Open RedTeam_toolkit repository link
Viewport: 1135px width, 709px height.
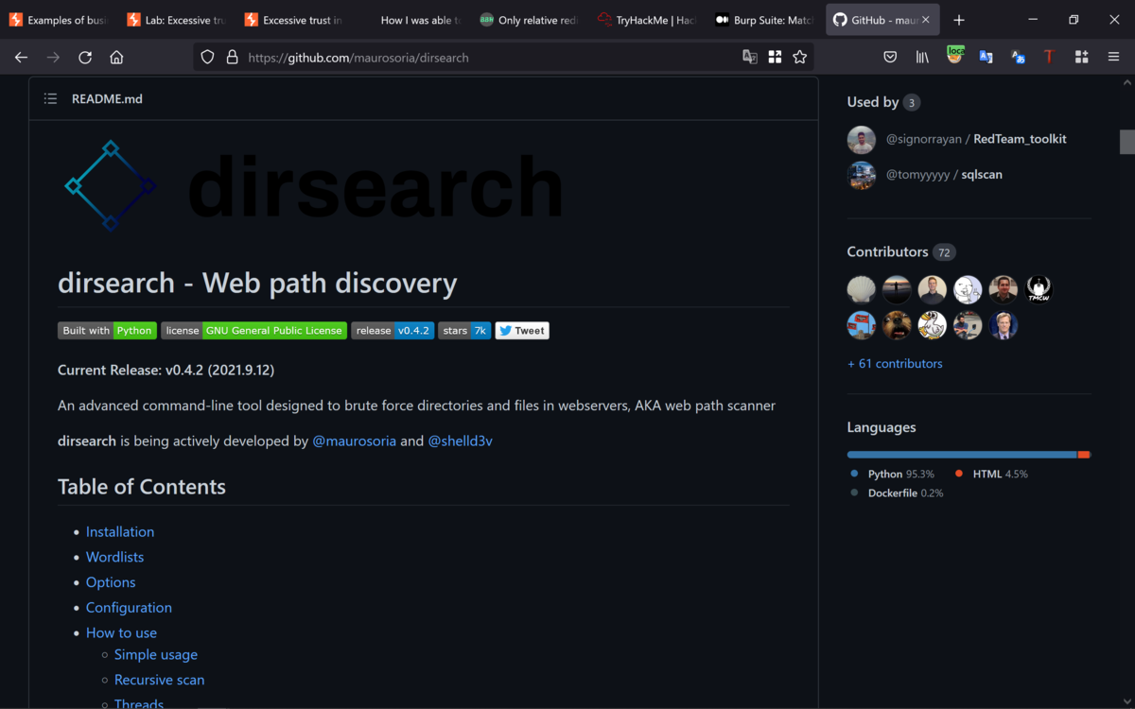(1020, 139)
